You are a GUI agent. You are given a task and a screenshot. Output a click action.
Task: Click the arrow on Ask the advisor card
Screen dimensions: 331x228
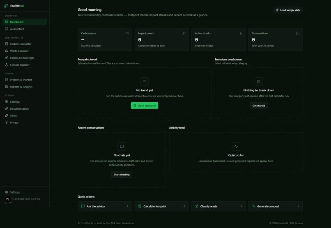tap(127, 206)
